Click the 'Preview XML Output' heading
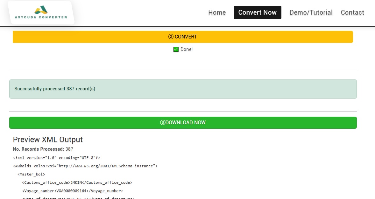Image resolution: width=375 pixels, height=199 pixels. pyautogui.click(x=48, y=140)
